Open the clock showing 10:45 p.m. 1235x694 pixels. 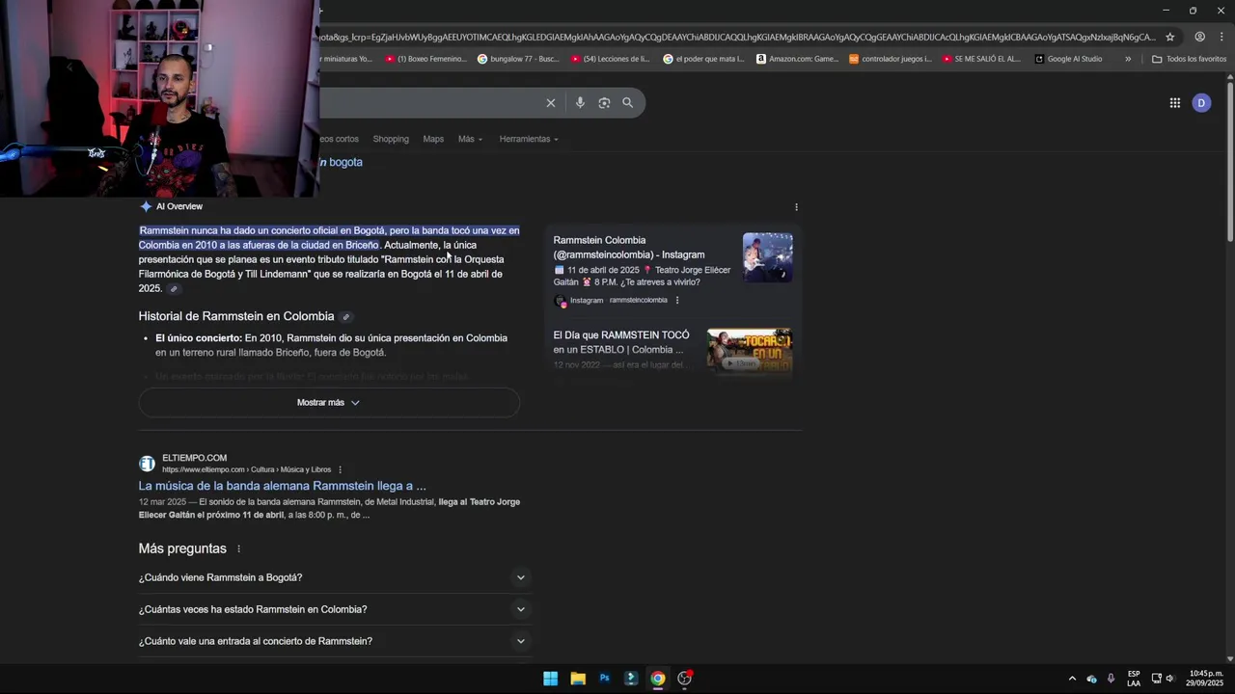point(1206,679)
